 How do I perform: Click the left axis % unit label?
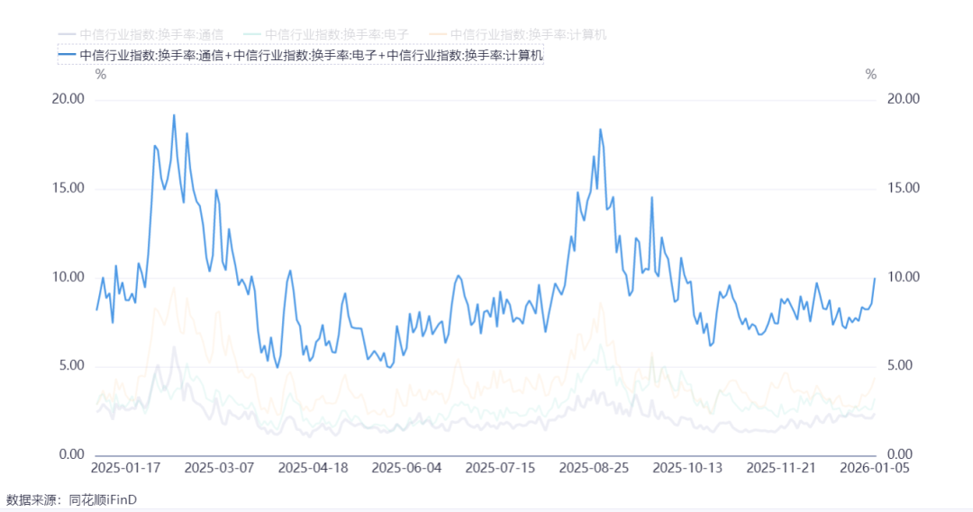coord(101,75)
